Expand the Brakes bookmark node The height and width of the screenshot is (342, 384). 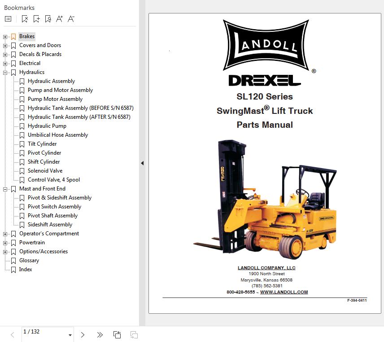[5, 37]
